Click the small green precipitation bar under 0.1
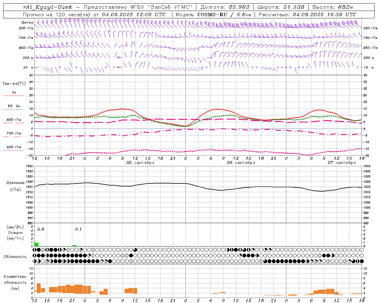This screenshot has height=303, width=379. point(74,246)
